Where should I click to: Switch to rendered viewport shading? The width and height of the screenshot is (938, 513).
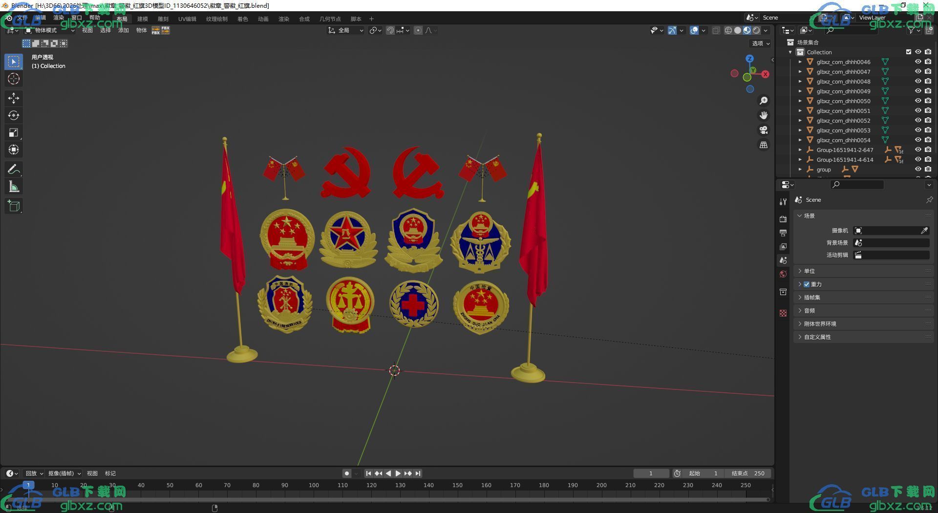(x=756, y=30)
